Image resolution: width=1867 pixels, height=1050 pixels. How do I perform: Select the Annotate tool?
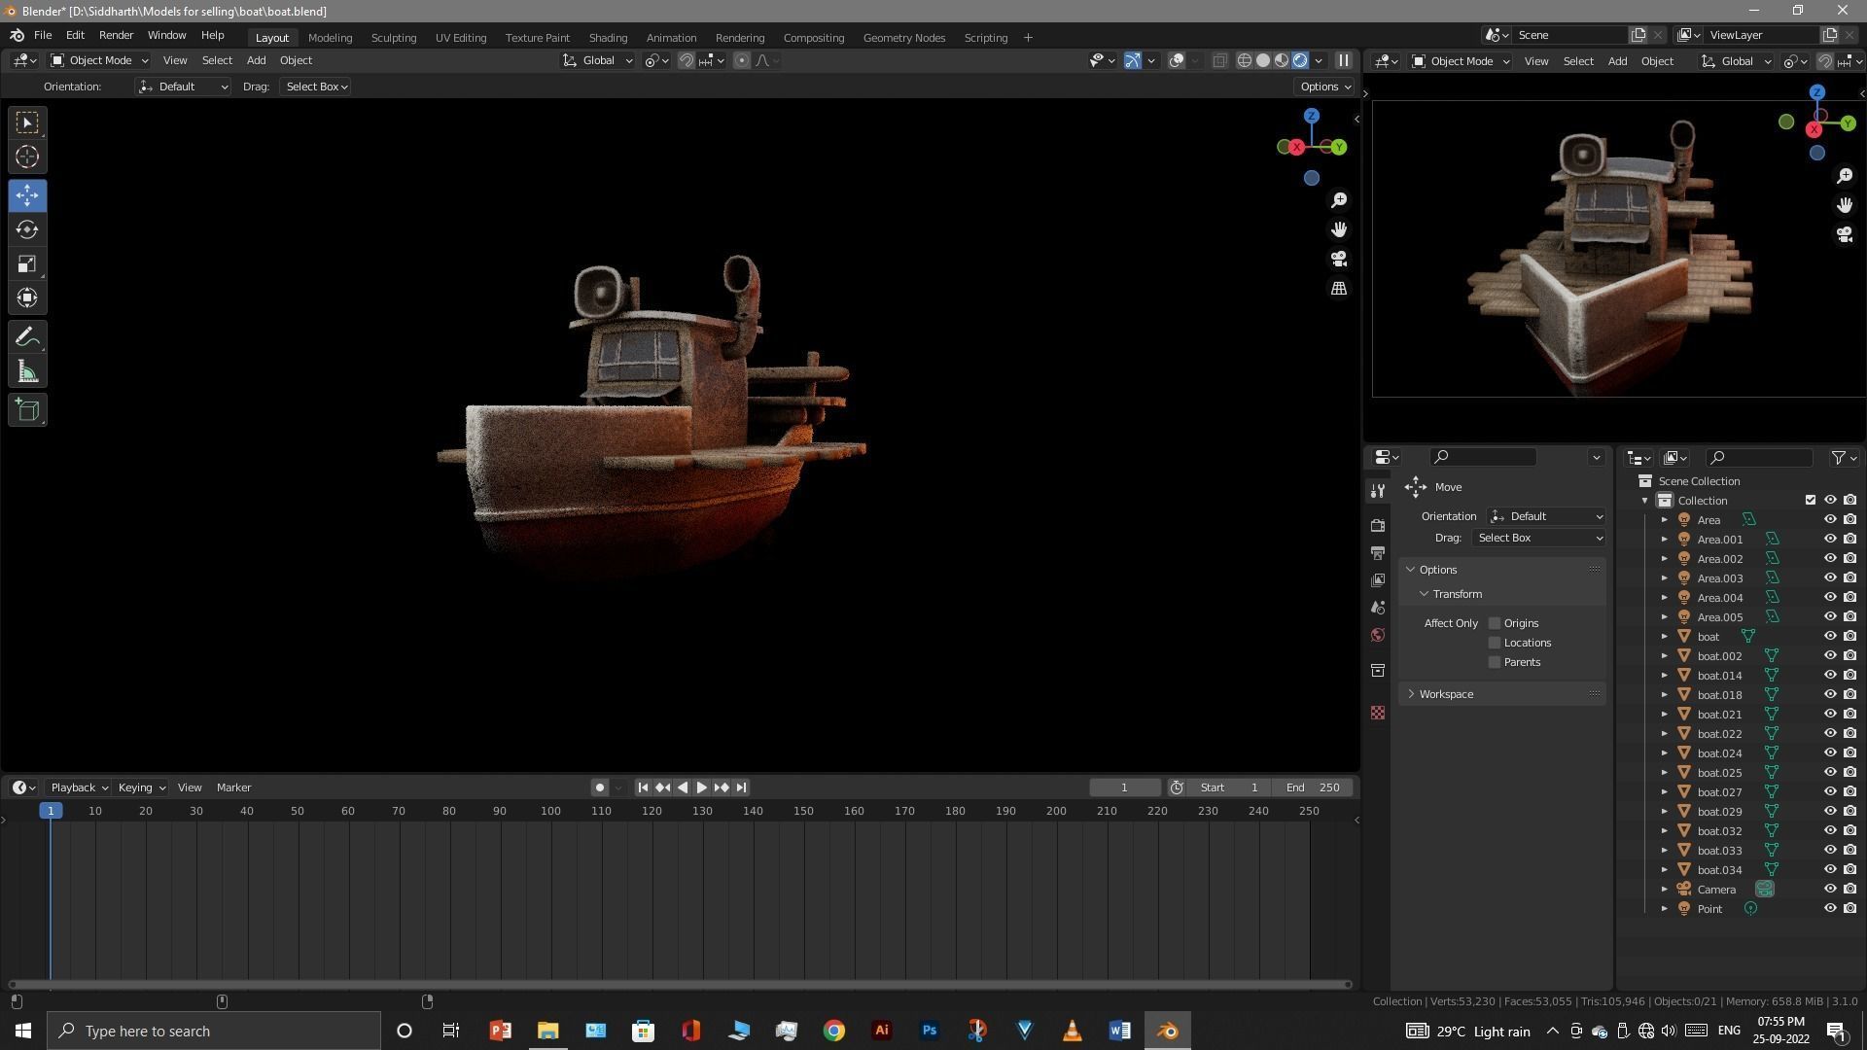(x=27, y=337)
